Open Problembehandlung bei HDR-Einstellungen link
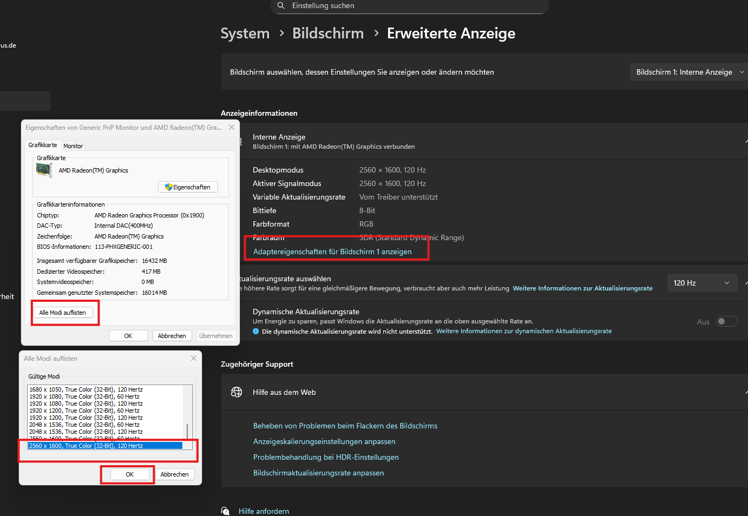Image resolution: width=748 pixels, height=516 pixels. 326,457
